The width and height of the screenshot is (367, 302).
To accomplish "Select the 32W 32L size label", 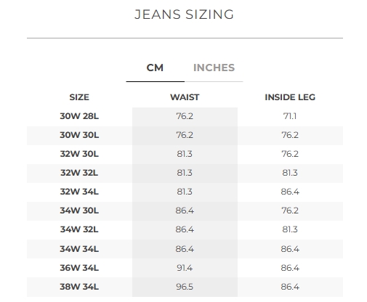I will [x=79, y=173].
